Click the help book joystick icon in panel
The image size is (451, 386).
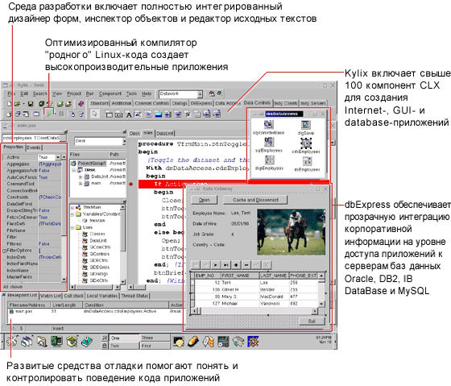click(87, 342)
